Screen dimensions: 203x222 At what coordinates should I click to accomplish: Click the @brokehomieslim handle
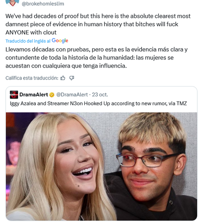[43, 4]
